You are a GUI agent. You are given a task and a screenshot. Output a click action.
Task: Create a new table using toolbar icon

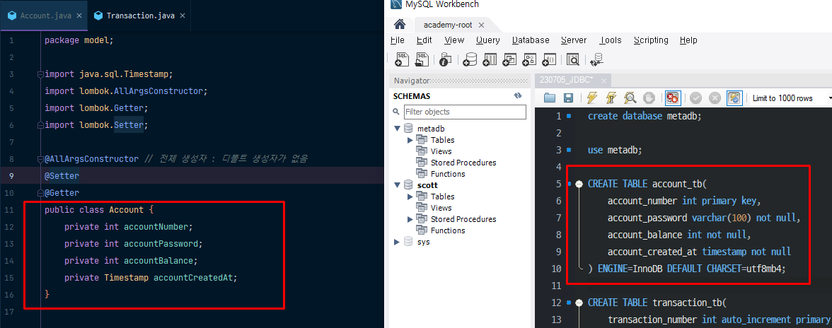click(490, 59)
